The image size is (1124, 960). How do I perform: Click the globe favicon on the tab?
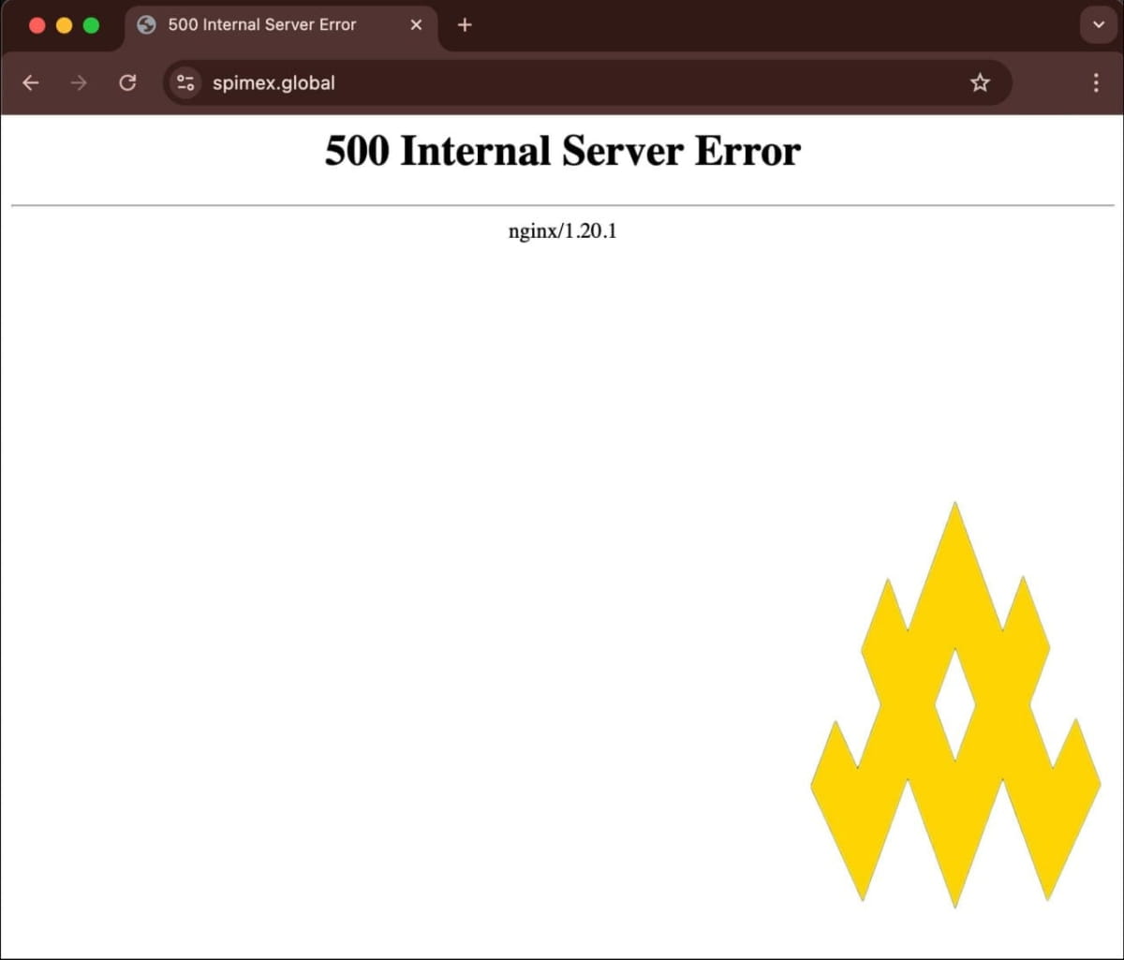tap(146, 25)
